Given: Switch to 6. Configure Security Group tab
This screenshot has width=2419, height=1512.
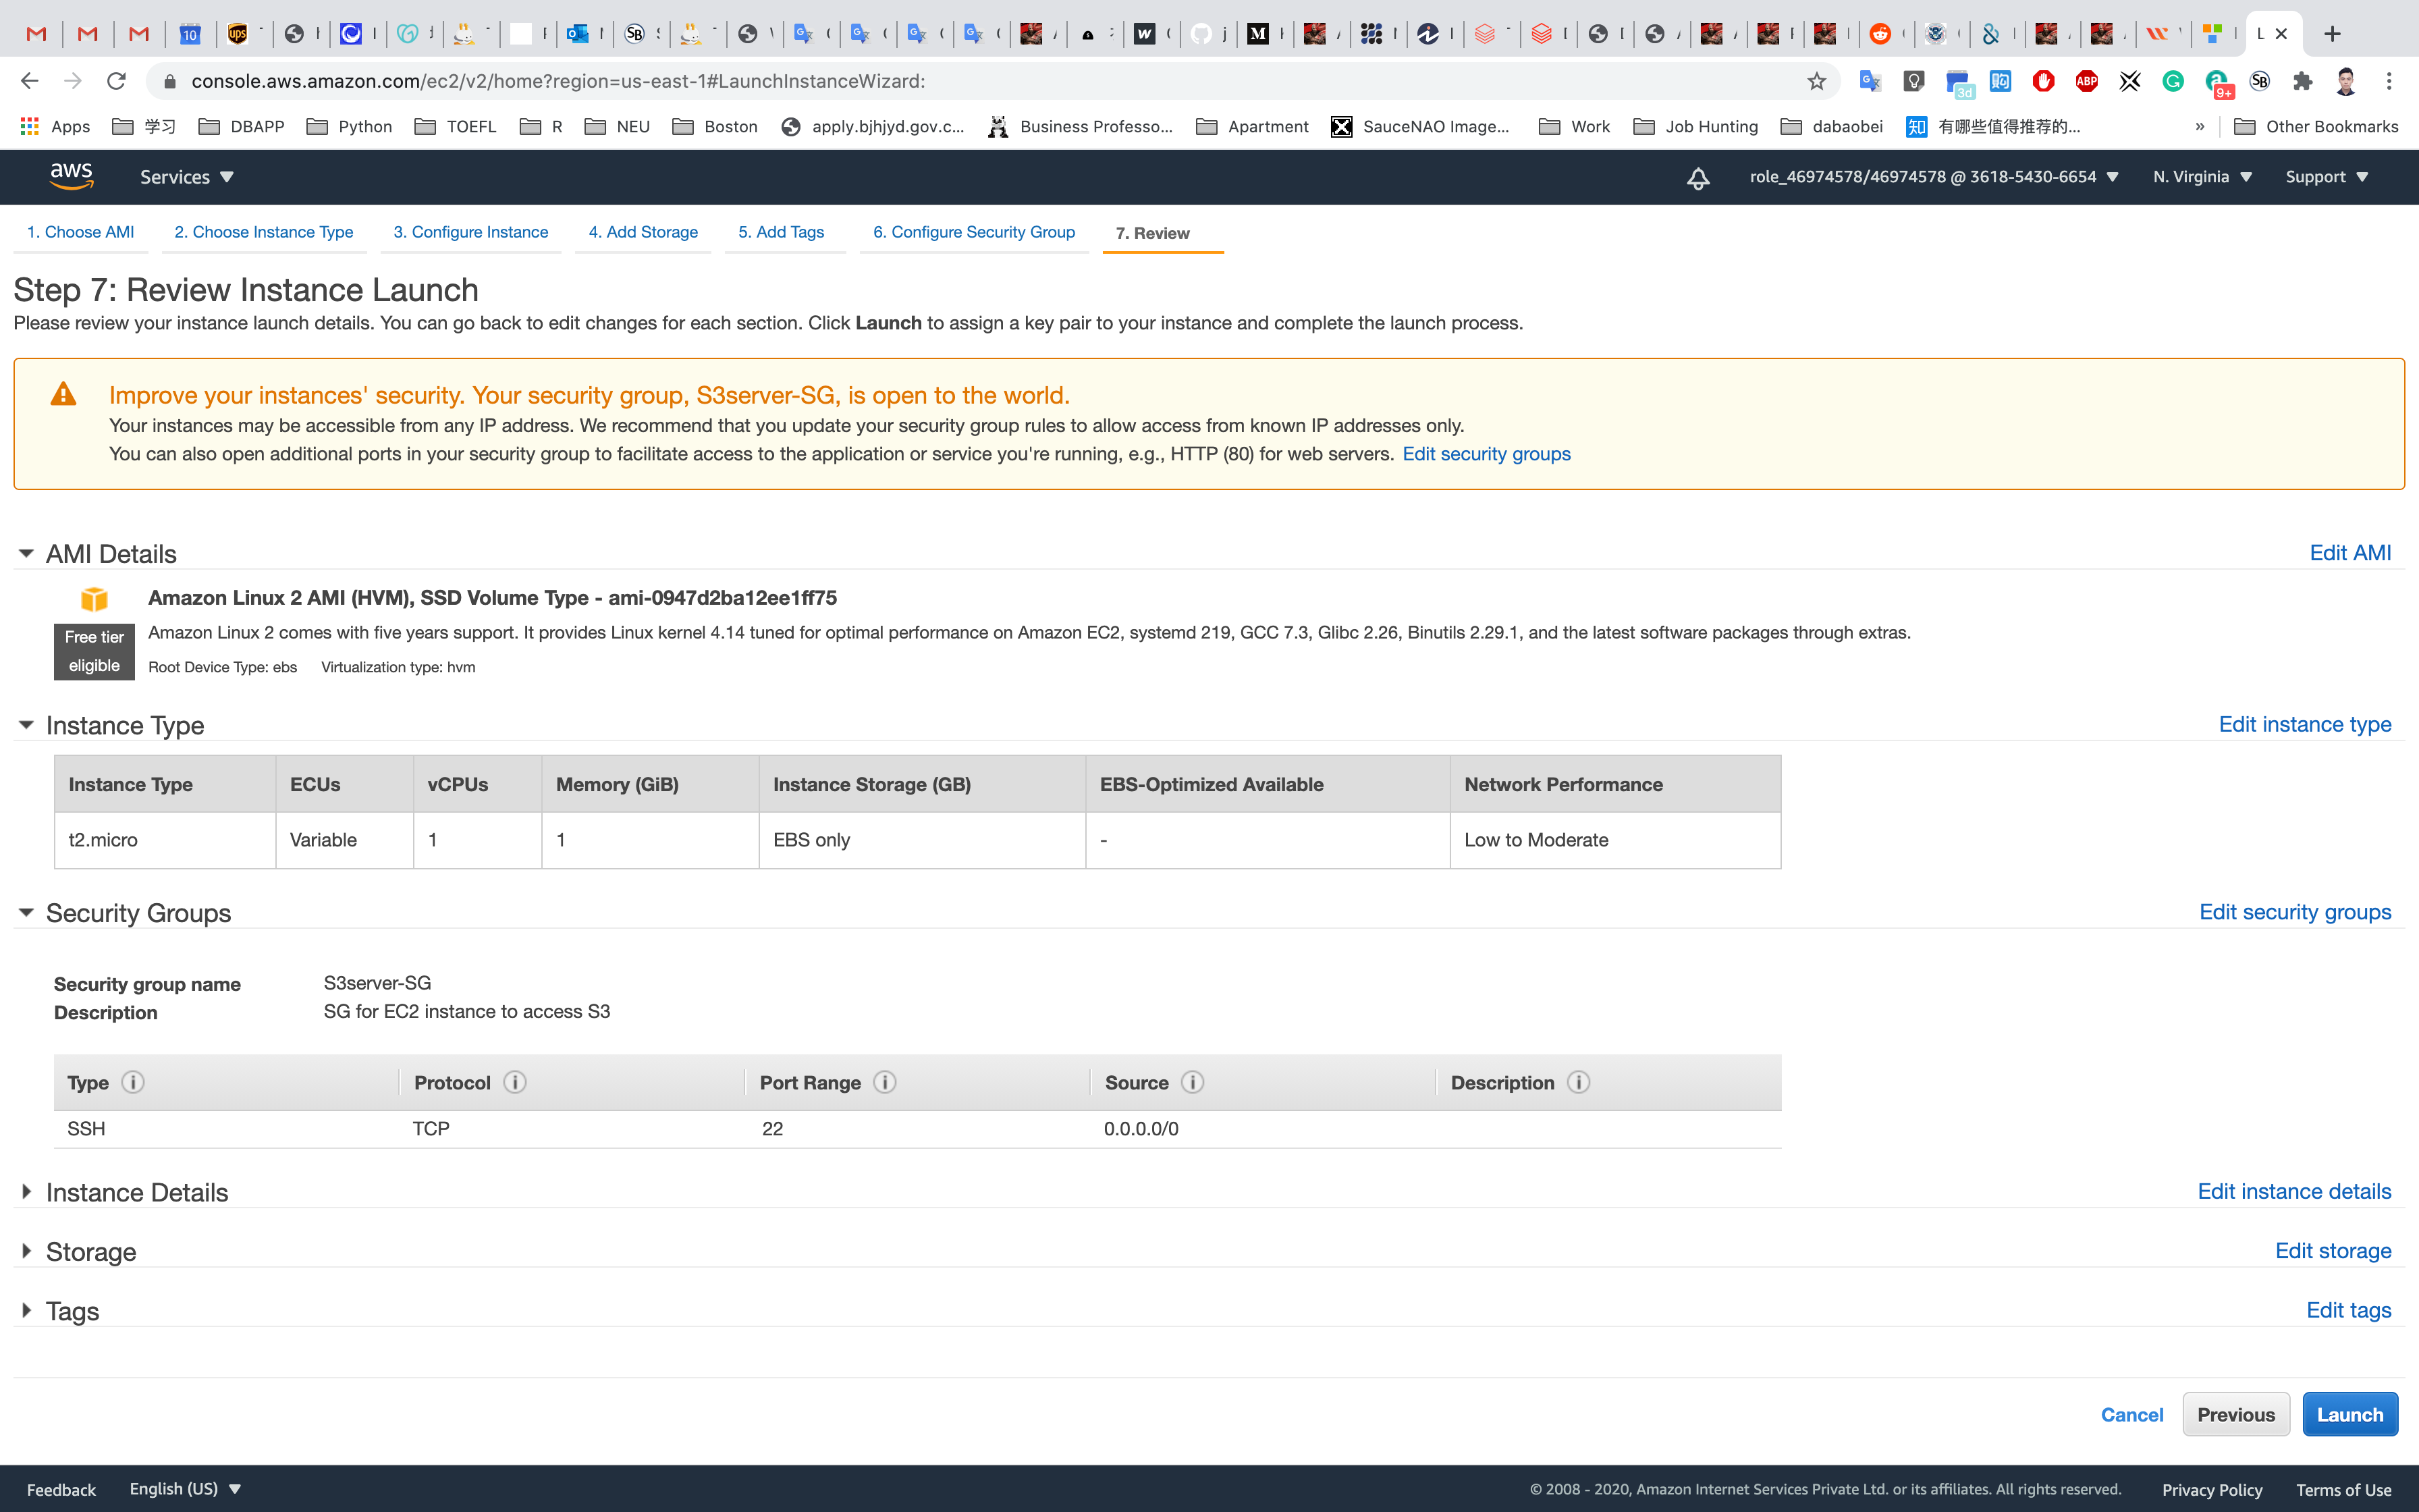Looking at the screenshot, I should coord(973,232).
